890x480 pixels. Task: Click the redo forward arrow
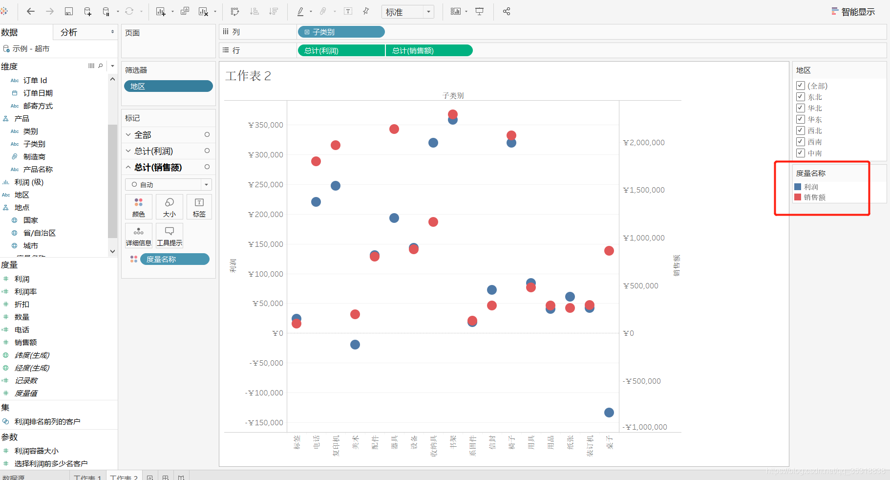[x=49, y=11]
